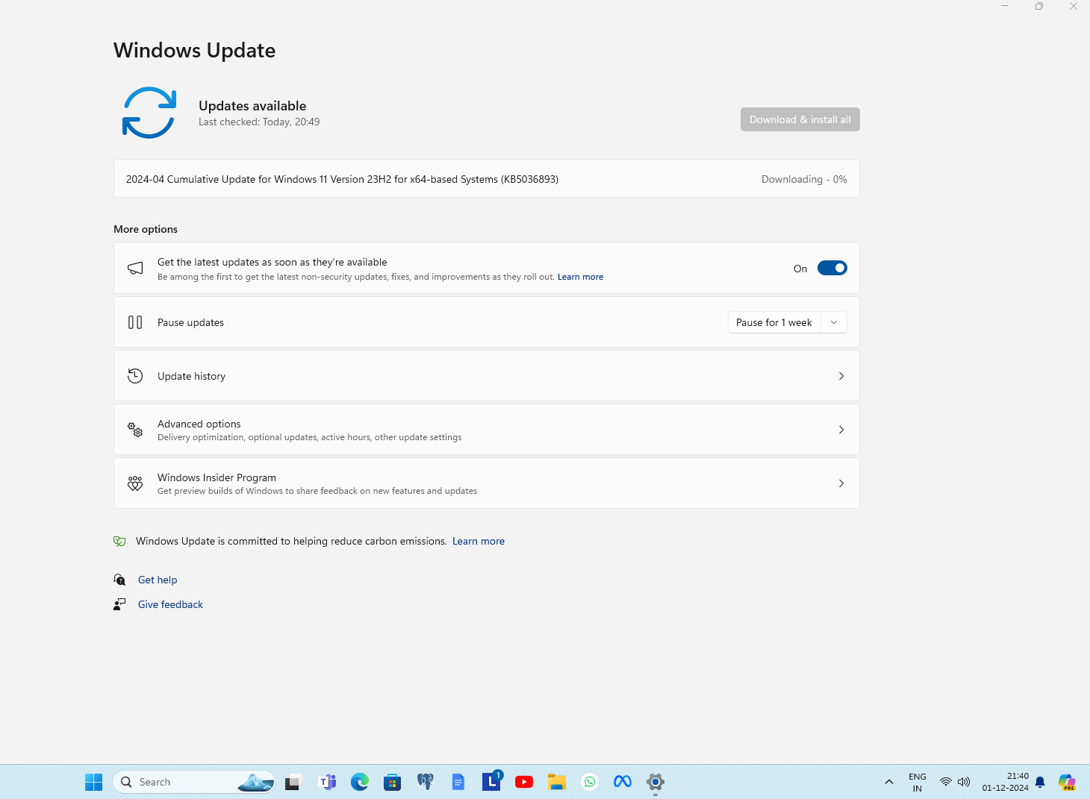Image resolution: width=1090 pixels, height=799 pixels.
Task: Click the Get help link
Action: [158, 580]
